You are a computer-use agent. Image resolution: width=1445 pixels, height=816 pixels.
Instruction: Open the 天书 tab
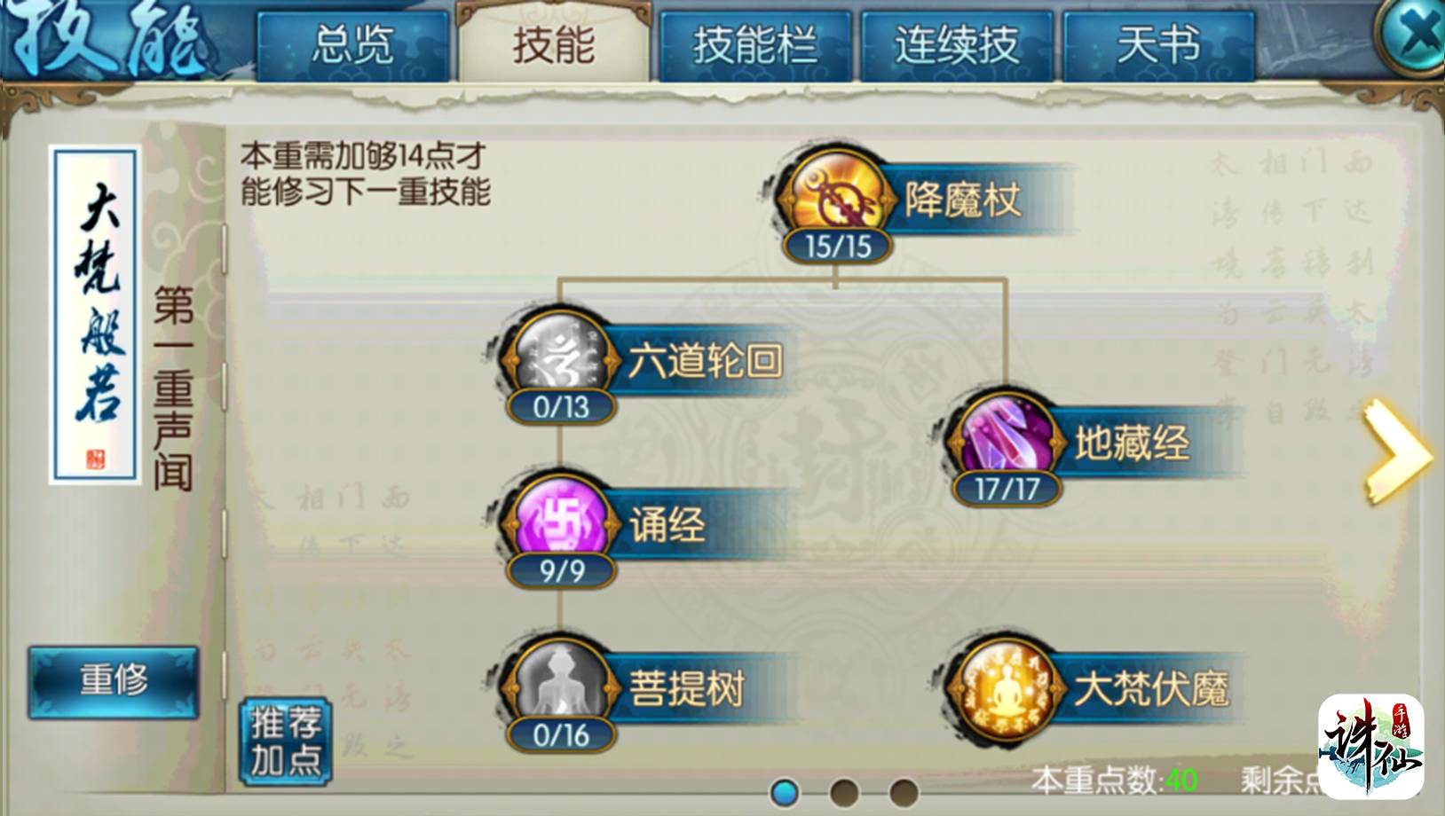(x=1158, y=45)
